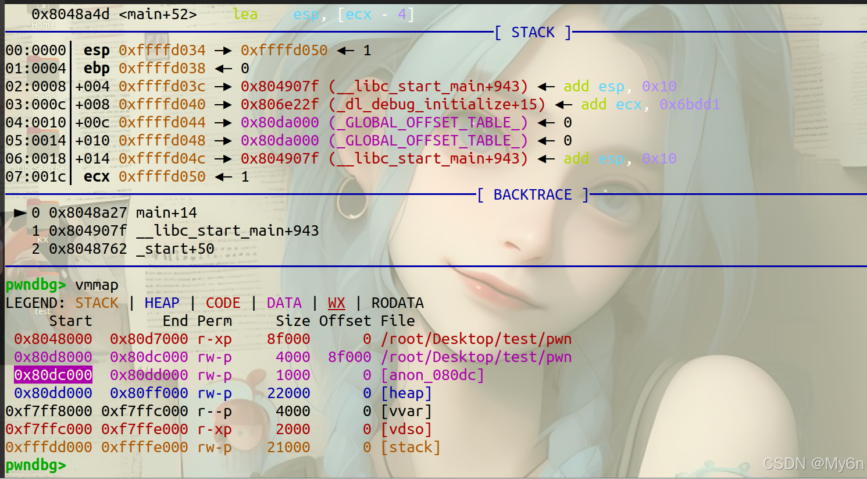Select vmmap start address 0x8048000
Image resolution: width=867 pixels, height=479 pixels.
tap(53, 339)
